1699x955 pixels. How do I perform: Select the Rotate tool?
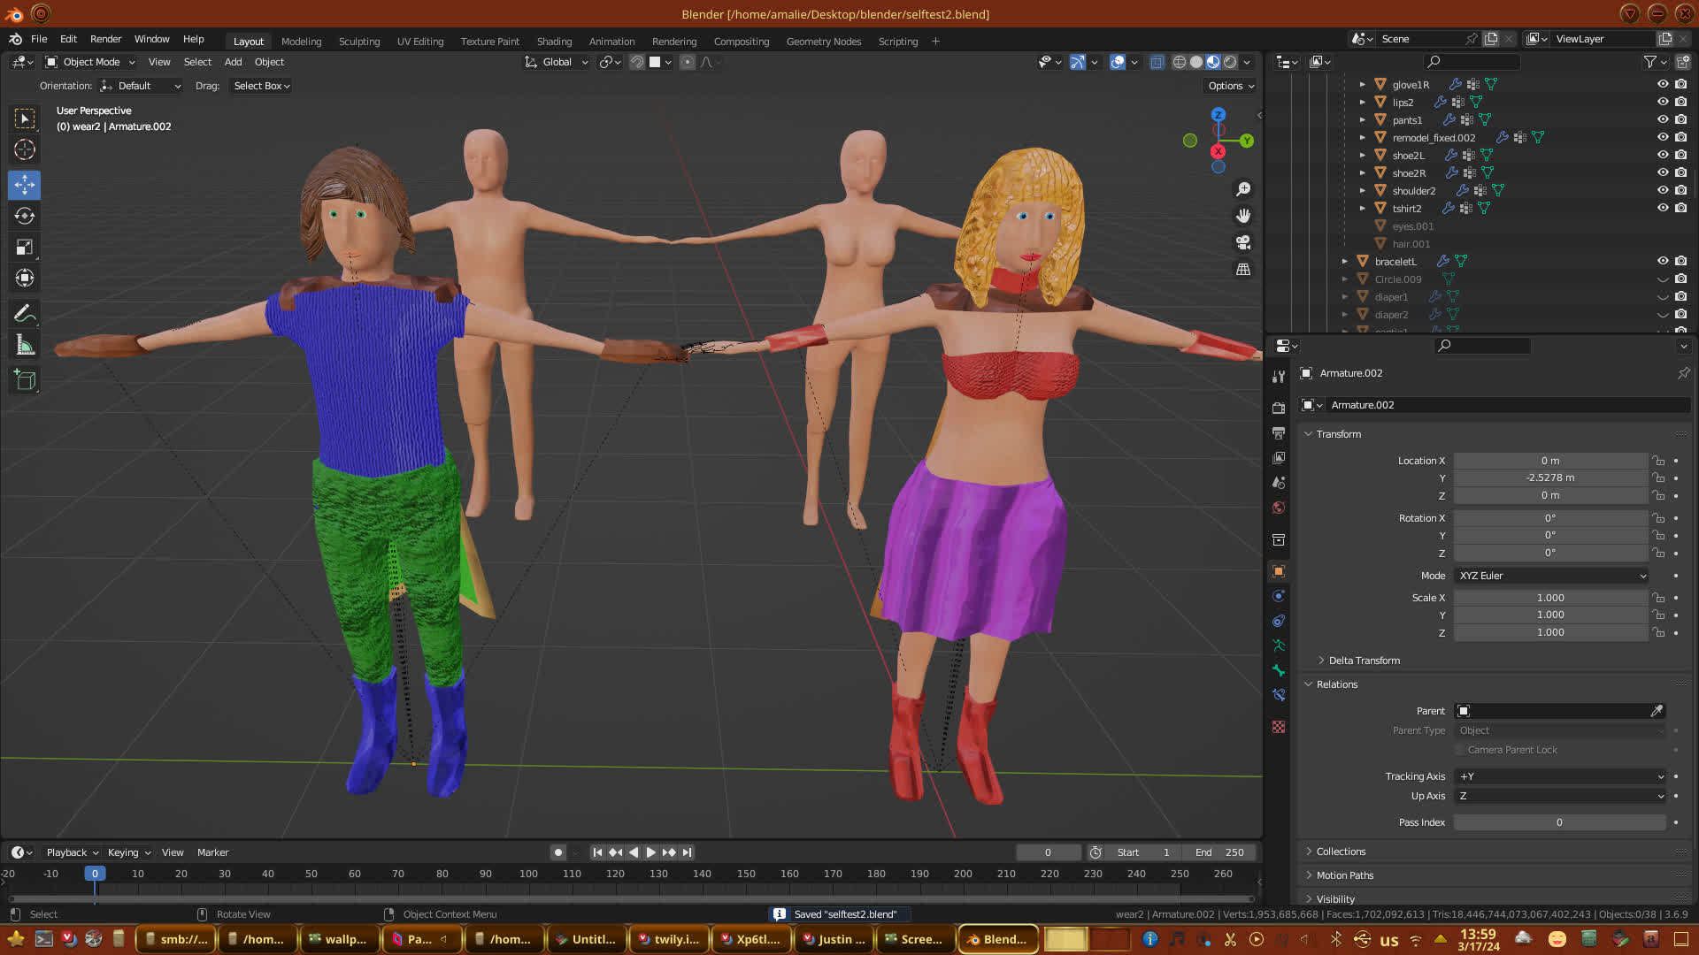click(25, 216)
